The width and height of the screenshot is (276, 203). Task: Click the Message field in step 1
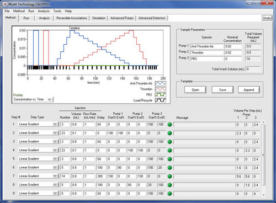pos(204,125)
